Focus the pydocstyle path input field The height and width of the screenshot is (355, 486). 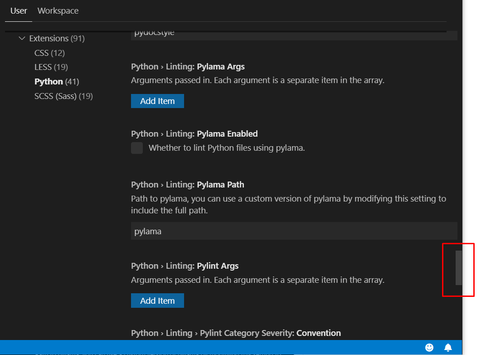[x=294, y=35]
